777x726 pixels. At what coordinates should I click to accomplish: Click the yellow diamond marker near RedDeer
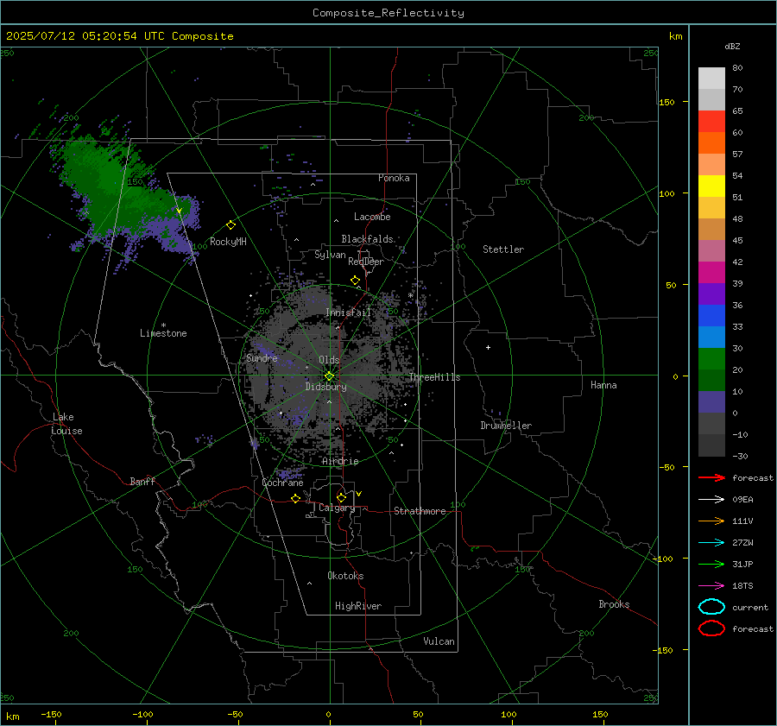pyautogui.click(x=355, y=281)
